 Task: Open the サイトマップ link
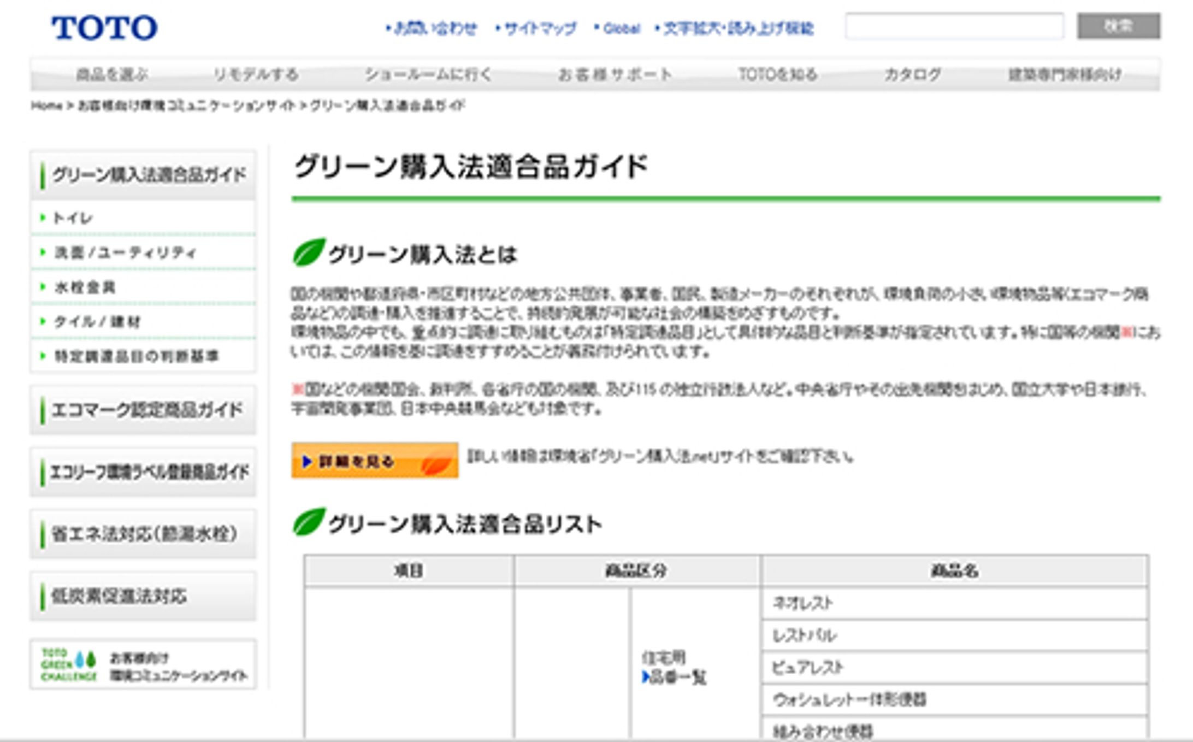coord(540,28)
